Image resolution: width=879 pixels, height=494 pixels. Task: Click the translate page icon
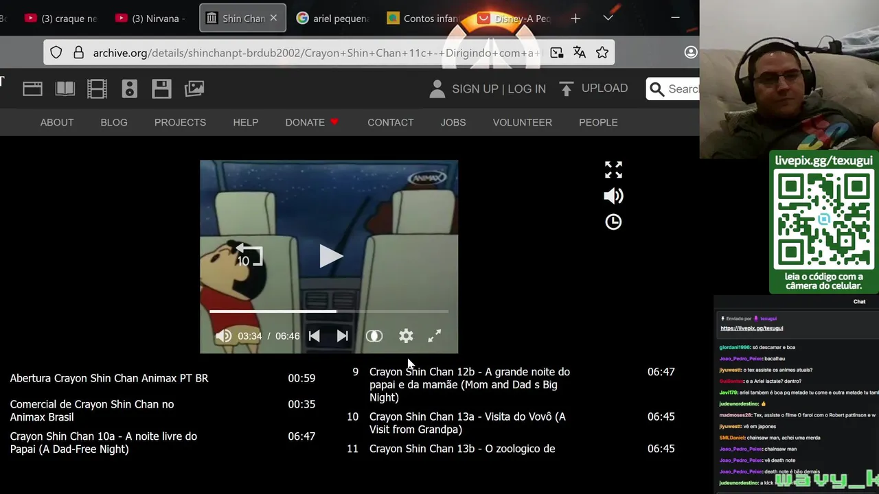580,53
